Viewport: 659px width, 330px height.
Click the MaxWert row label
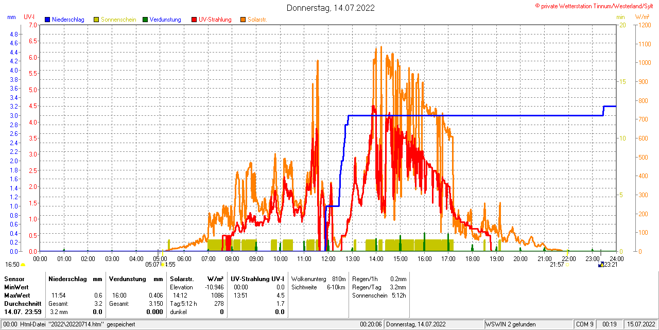17,295
